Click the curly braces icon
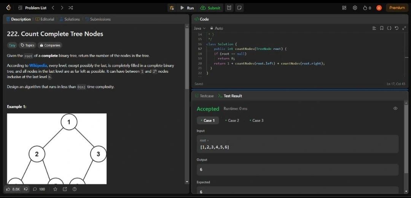Screen dimensions: 411x198 tap(389, 28)
